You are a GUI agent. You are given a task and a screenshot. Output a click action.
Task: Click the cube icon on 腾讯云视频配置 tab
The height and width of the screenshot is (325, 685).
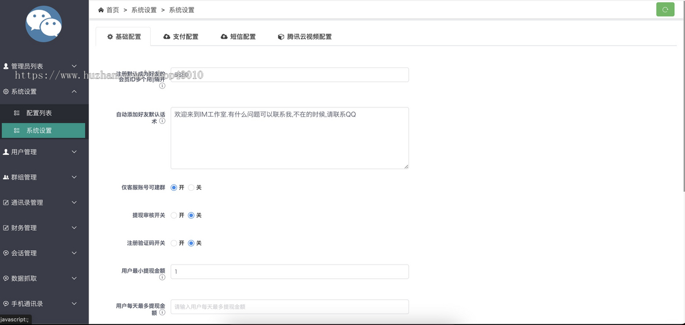point(281,37)
